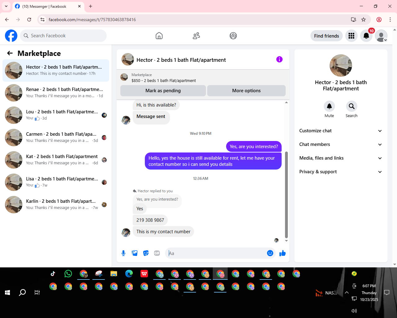The image size is (397, 318).
Task: Open Windows taskbar search
Action: (x=22, y=292)
